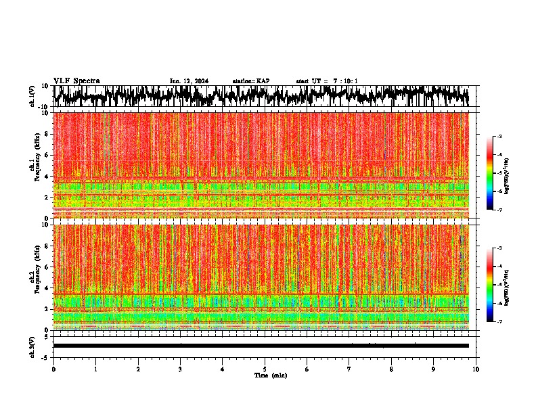Click the ch.3(V) black trace panel
The width and height of the screenshot is (536, 414).
[x=265, y=347]
